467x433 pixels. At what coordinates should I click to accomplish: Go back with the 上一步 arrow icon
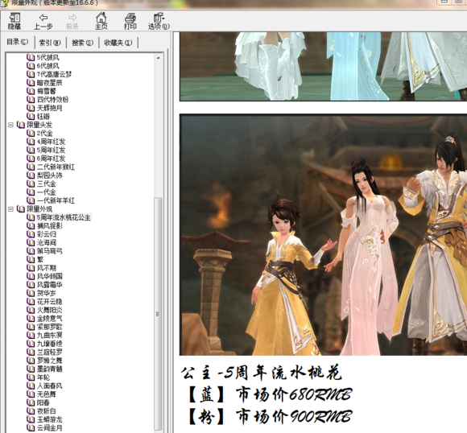pos(43,18)
